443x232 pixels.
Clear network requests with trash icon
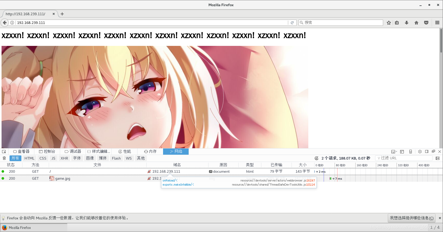click(4, 158)
